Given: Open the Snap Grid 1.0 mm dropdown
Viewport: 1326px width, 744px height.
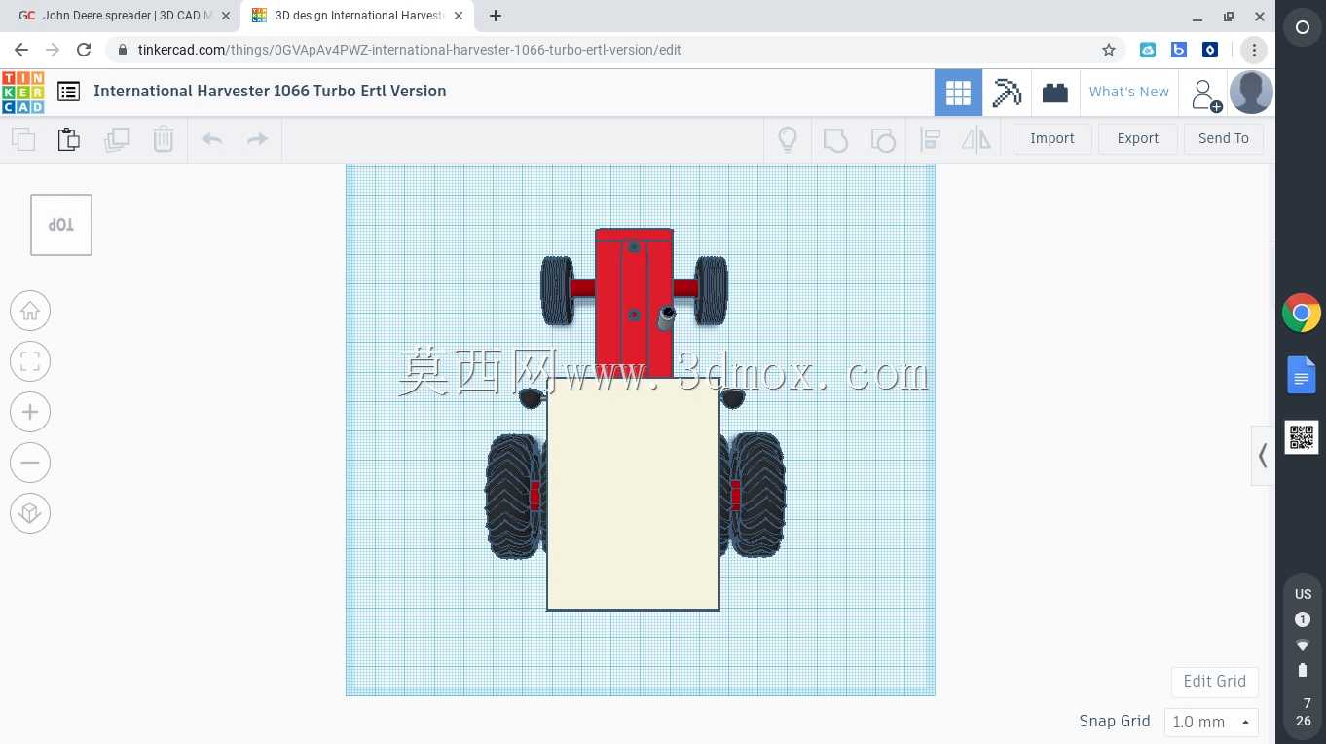Looking at the screenshot, I should click(1211, 723).
